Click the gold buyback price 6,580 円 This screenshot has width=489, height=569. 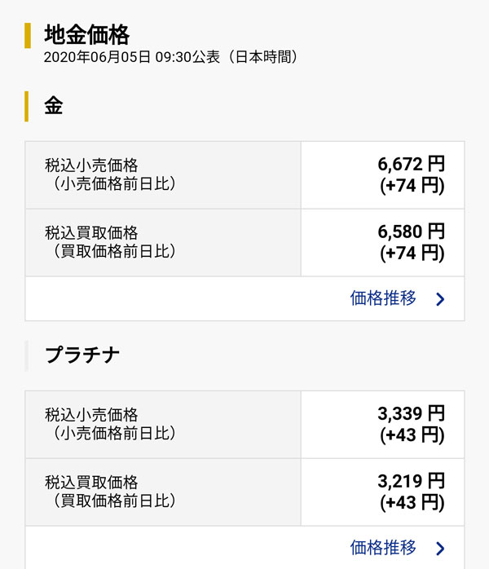[411, 232]
